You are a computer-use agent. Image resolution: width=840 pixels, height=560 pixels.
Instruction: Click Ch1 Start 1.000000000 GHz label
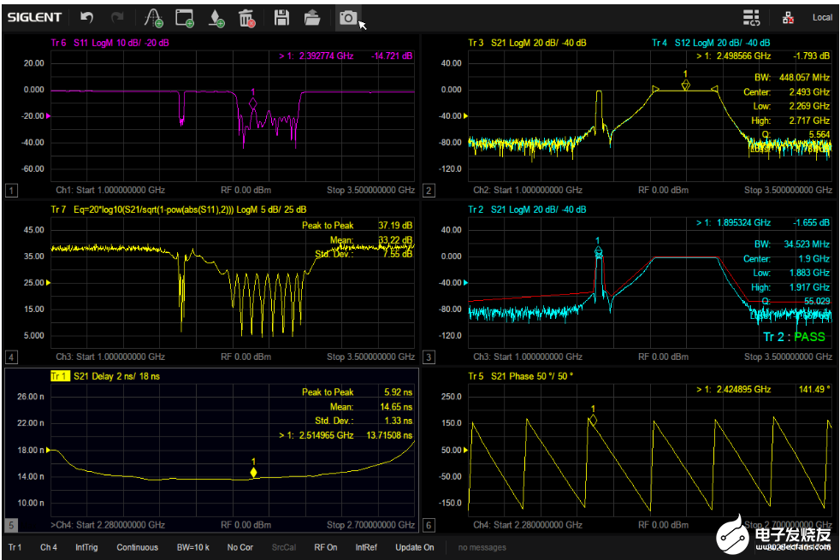point(110,190)
